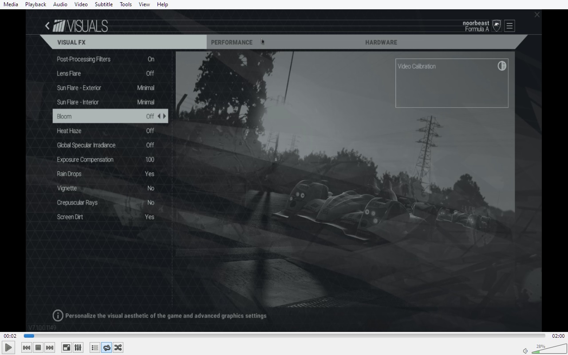This screenshot has width=568, height=355.
Task: Expand the Playback menu
Action: click(x=35, y=4)
